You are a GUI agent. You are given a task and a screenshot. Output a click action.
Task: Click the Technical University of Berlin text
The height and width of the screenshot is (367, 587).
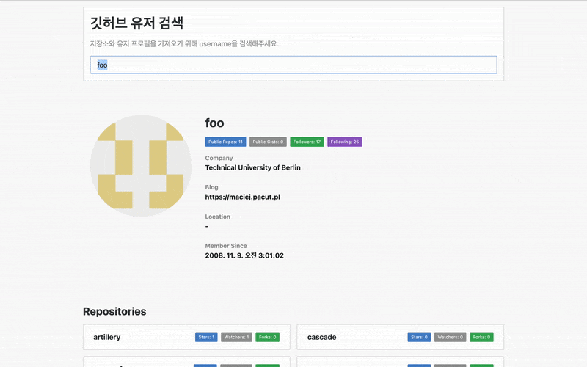(252, 168)
